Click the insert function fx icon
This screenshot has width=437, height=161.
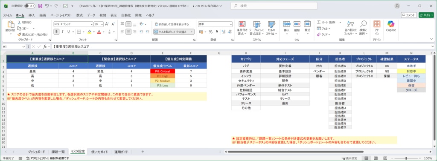pos(45,47)
